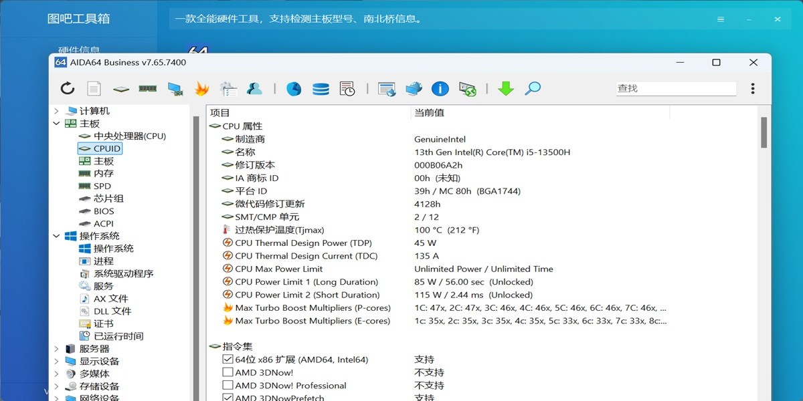The image size is (803, 401).
Task: Expand the 计算机 tree node
Action: click(56, 110)
